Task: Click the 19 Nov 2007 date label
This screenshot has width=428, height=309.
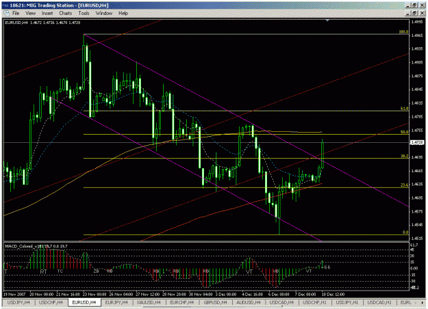Action: 14,294
